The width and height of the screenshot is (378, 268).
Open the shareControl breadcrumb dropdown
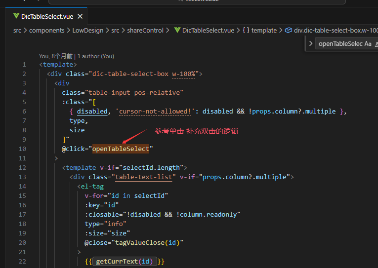145,30
